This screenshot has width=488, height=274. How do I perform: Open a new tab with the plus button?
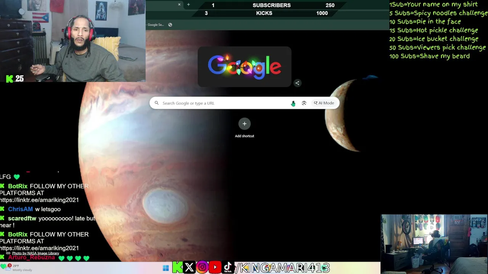click(188, 5)
